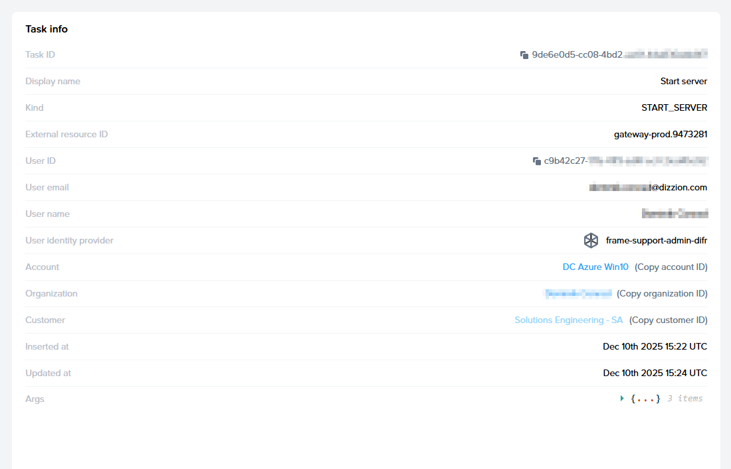Click the Task ID value starting 9de6e0d5
Viewport: 731px width, 469px height.
[619, 54]
